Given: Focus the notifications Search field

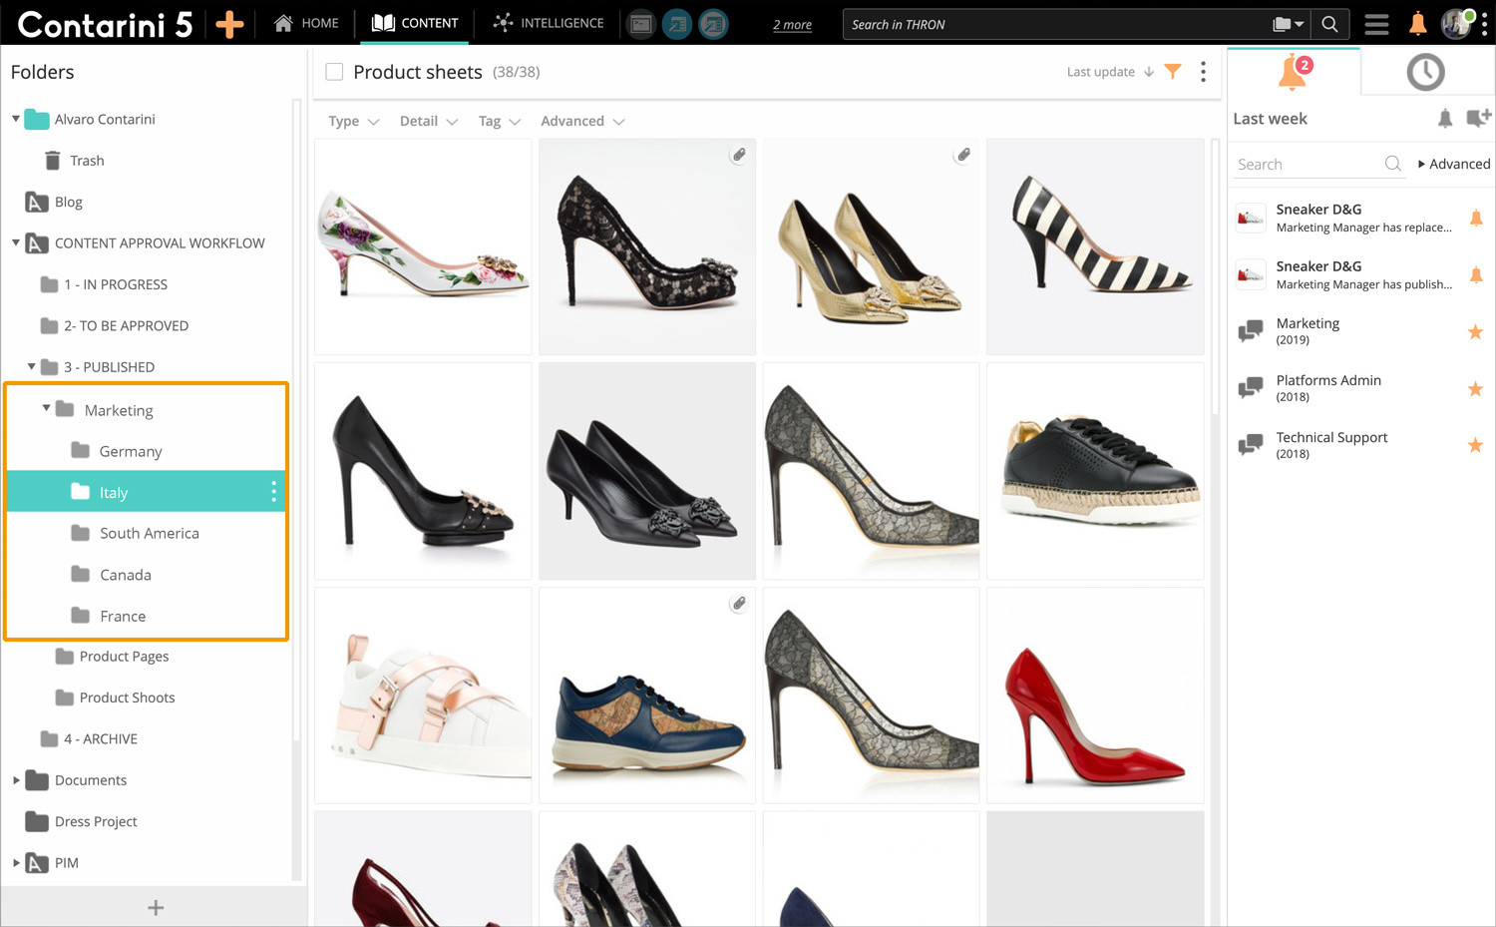Looking at the screenshot, I should coord(1309,164).
